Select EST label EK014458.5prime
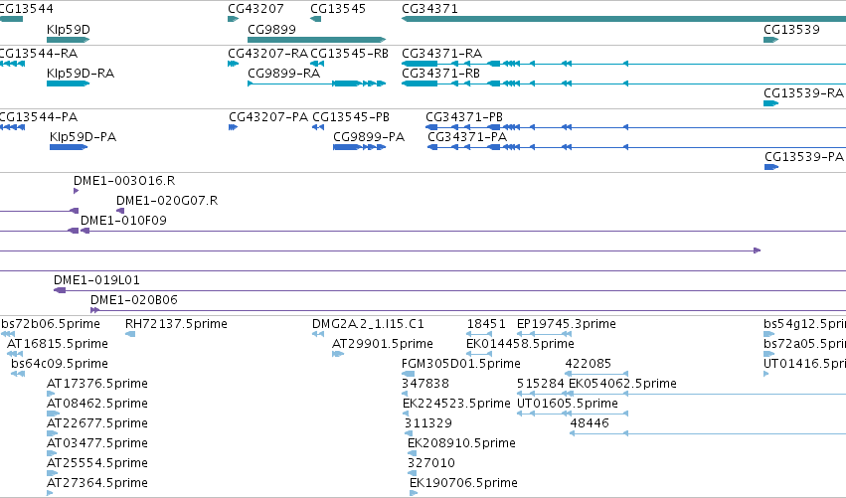The height and width of the screenshot is (498, 846). (520, 344)
